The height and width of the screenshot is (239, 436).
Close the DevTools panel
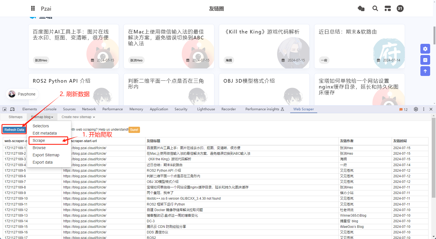(431, 109)
